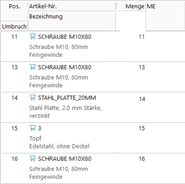Select the quantity cell showing 16

(142, 159)
